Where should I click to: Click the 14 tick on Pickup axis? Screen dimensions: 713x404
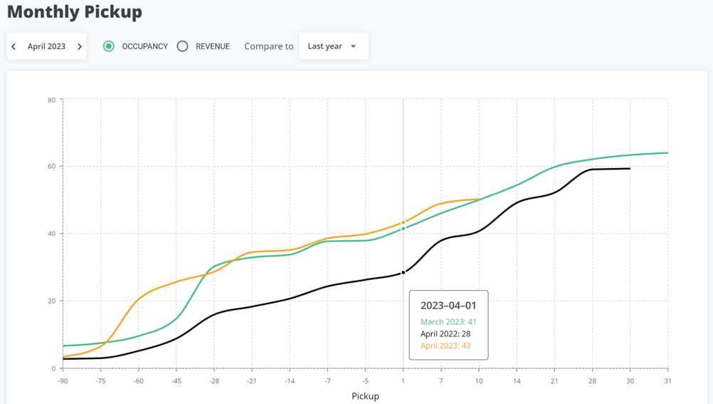[517, 381]
